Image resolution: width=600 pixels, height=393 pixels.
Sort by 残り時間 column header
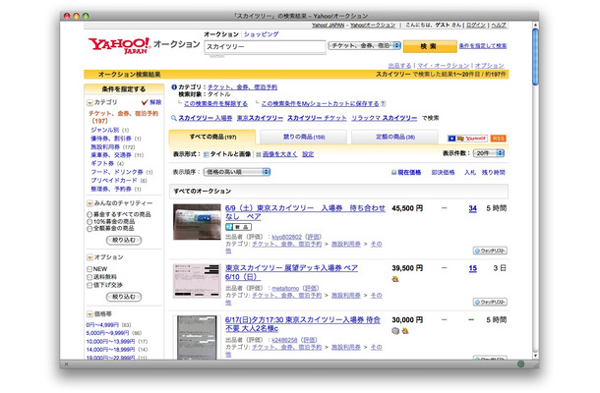pyautogui.click(x=493, y=172)
